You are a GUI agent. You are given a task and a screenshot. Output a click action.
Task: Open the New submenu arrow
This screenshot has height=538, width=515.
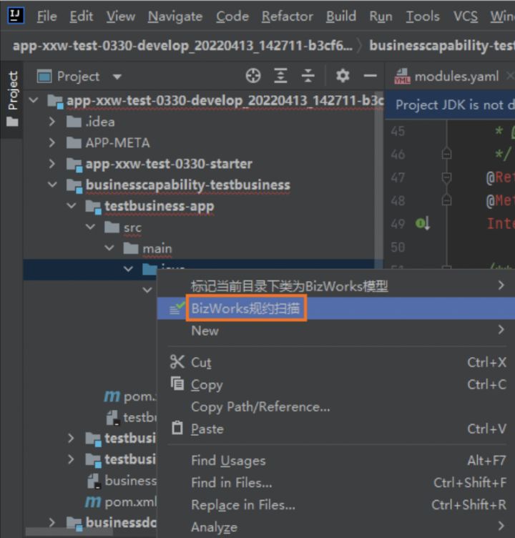[501, 330]
